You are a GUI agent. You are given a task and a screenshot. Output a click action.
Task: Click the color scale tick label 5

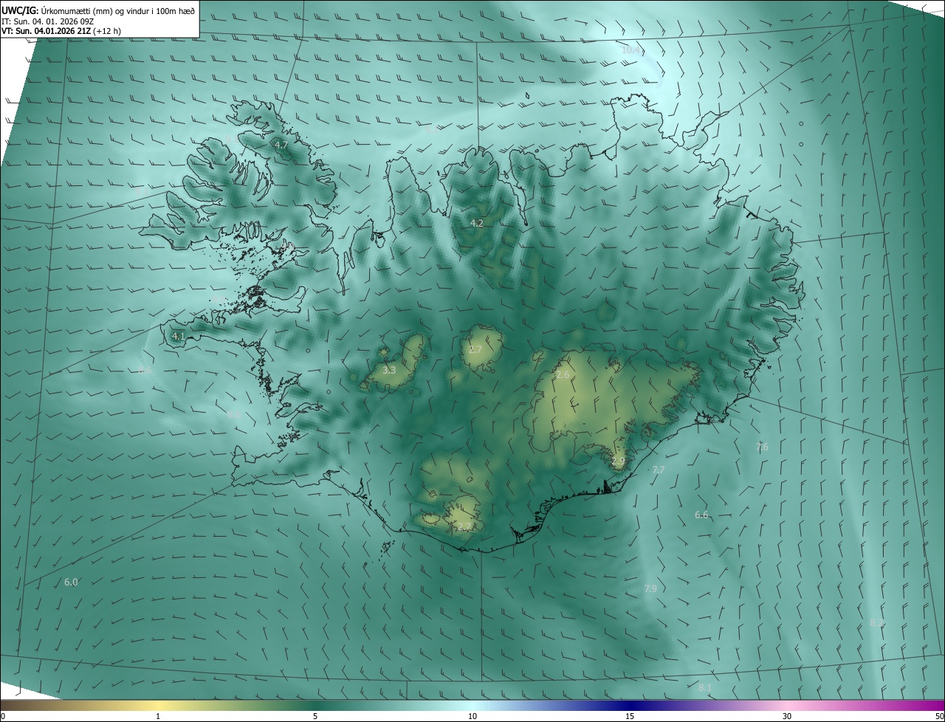click(315, 716)
